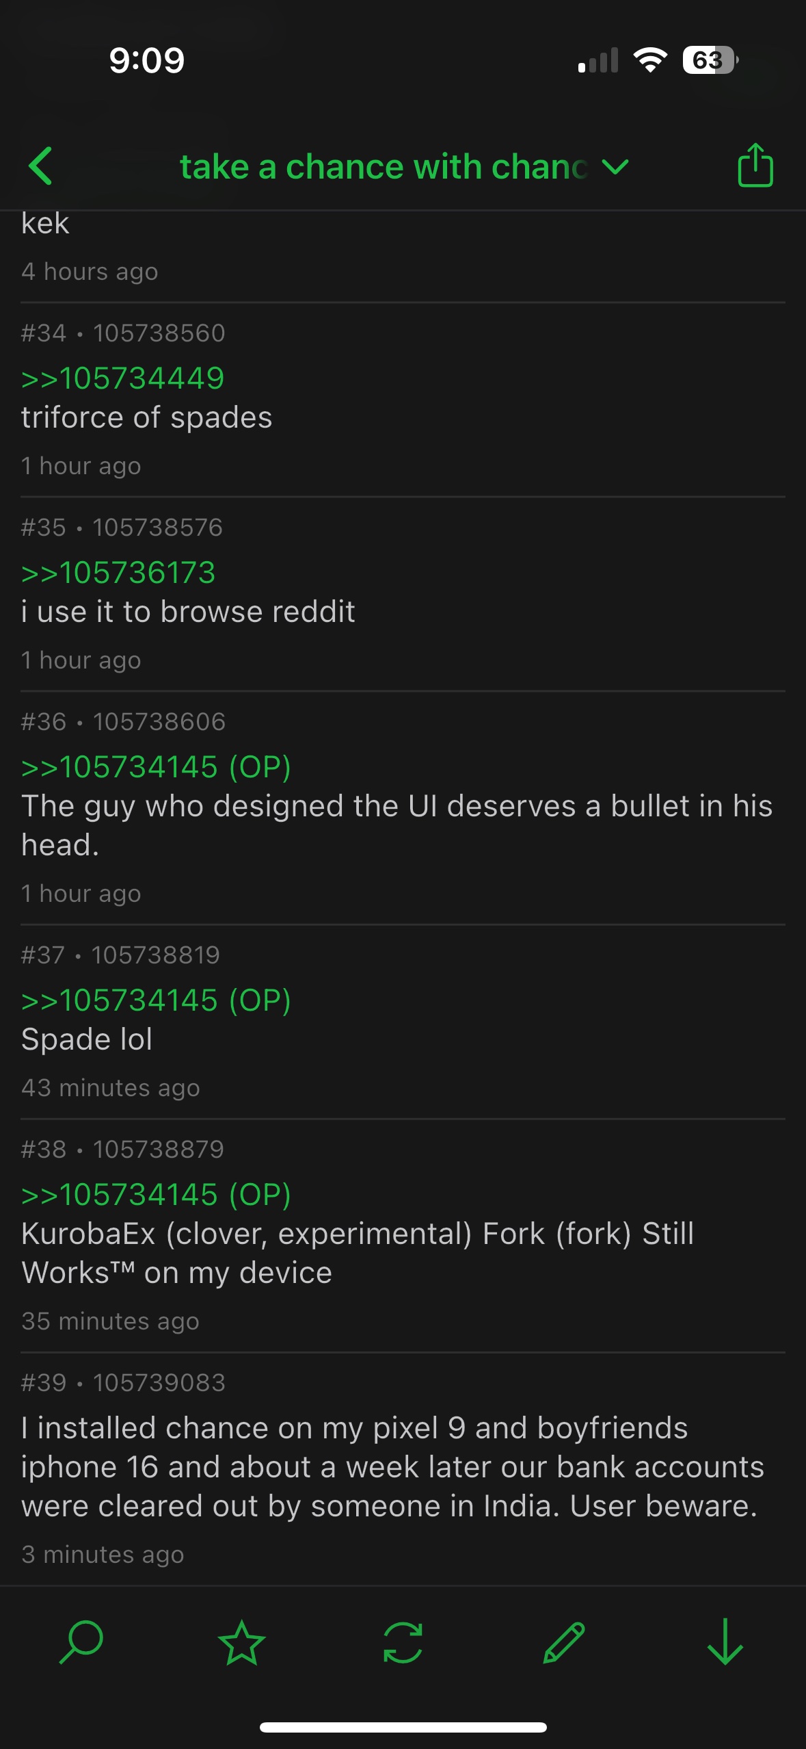Viewport: 806px width, 1749px height.
Task: Tap the home indicator bar
Action: click(x=403, y=1727)
